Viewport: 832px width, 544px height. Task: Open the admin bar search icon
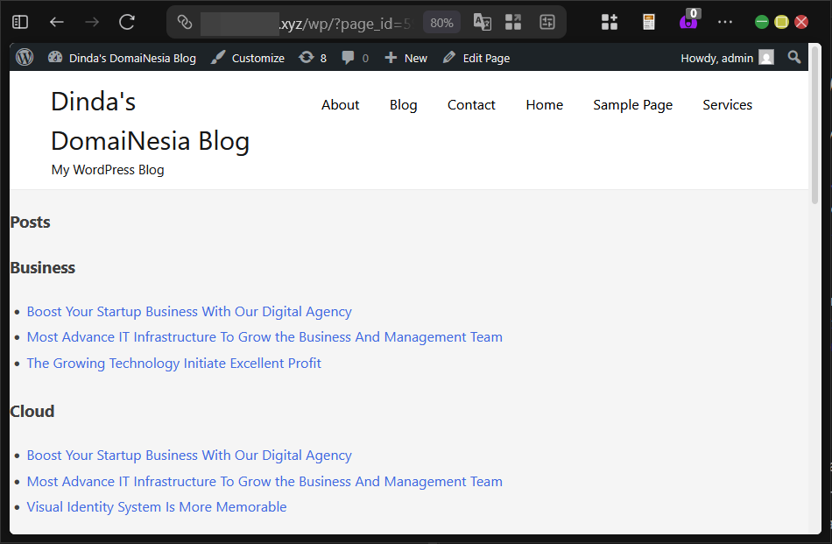coord(793,57)
